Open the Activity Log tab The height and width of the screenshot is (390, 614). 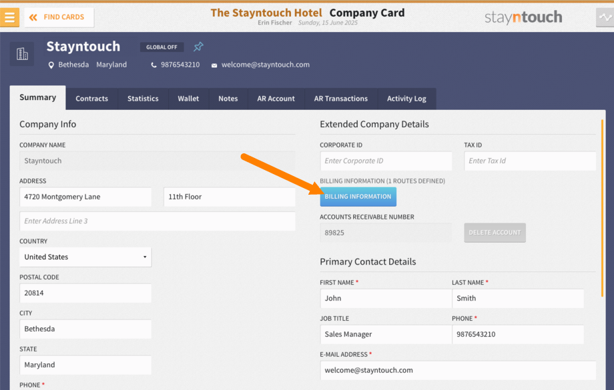tap(406, 99)
